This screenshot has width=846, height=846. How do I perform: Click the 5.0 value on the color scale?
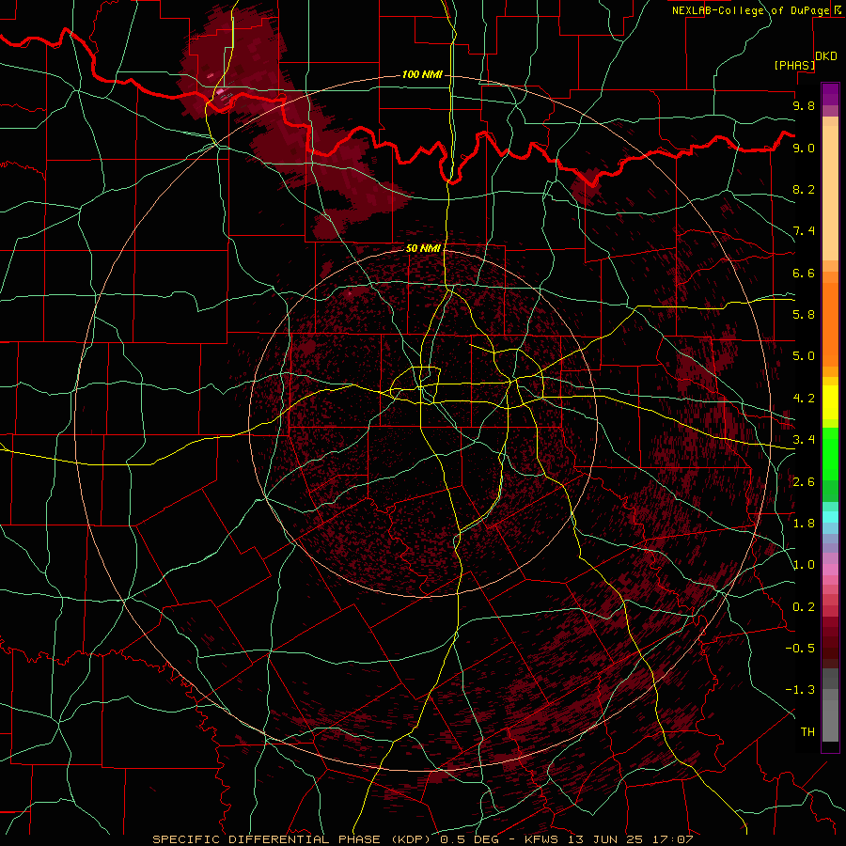(804, 356)
